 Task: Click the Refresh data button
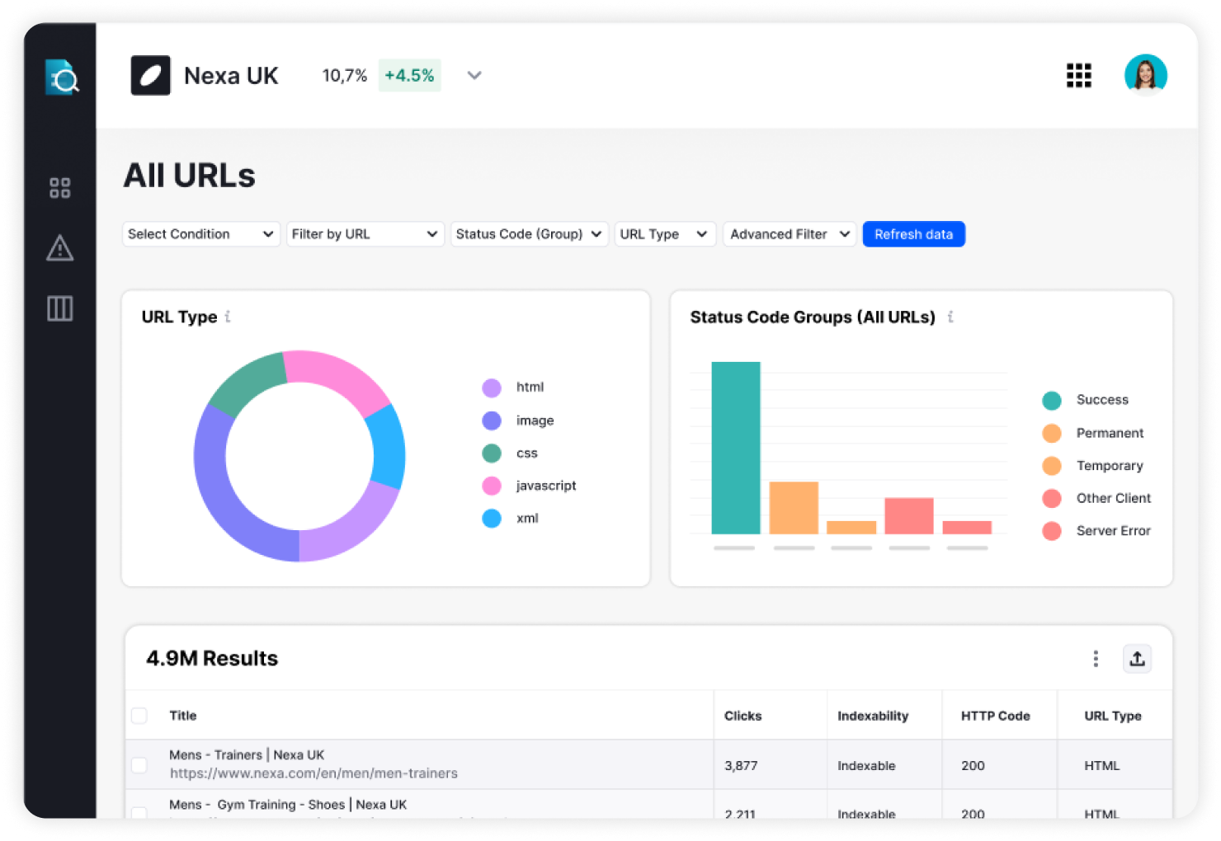[x=914, y=234]
